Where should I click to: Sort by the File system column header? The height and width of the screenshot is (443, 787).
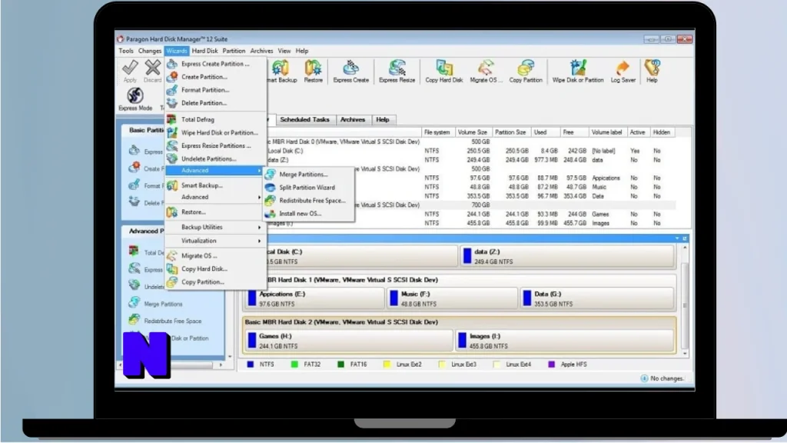(437, 132)
